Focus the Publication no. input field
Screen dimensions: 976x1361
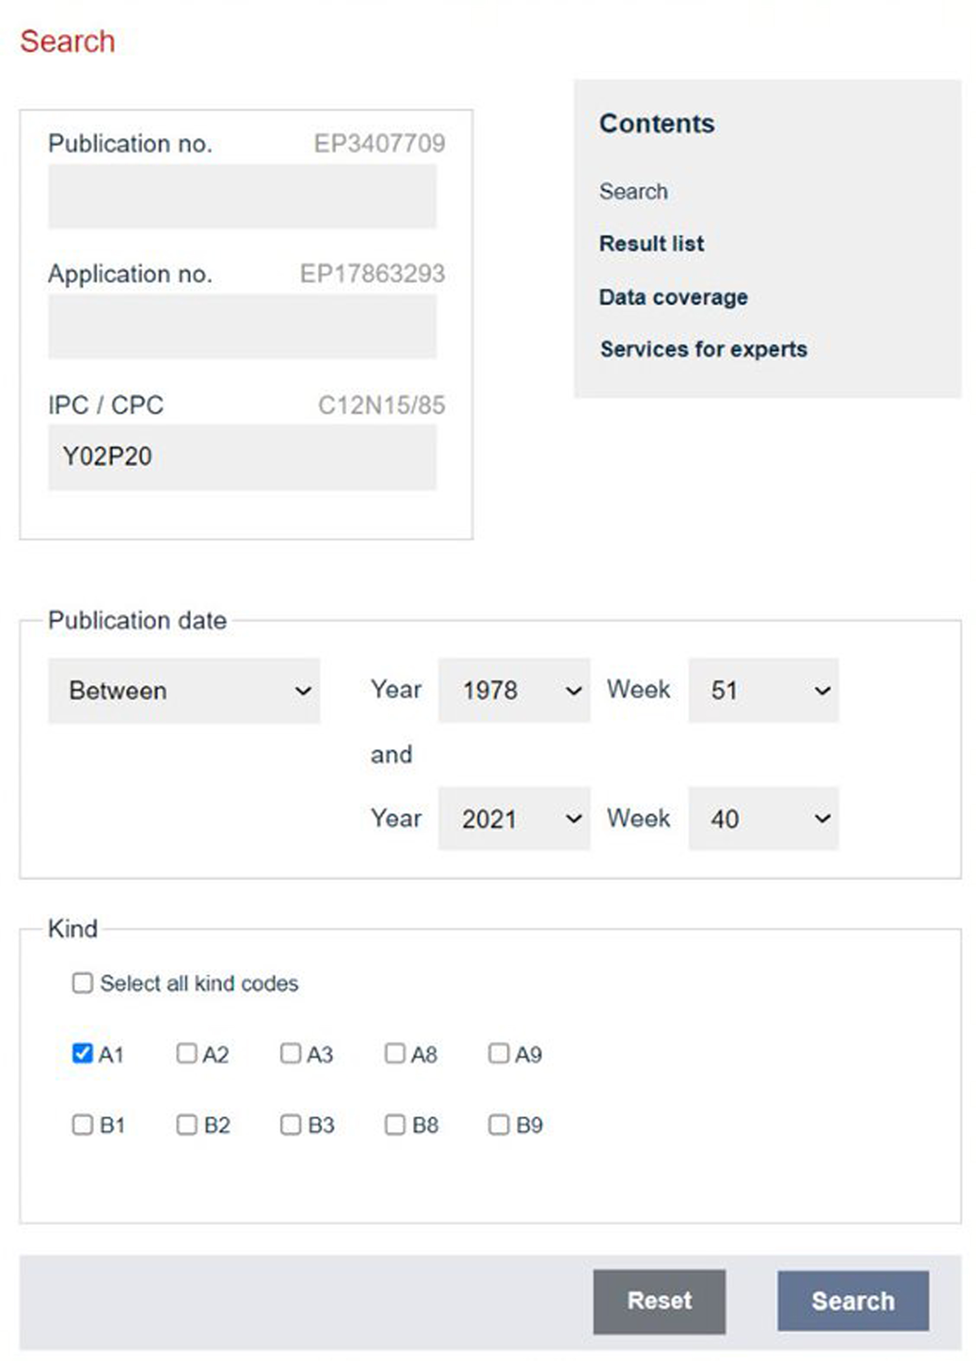coord(242,196)
